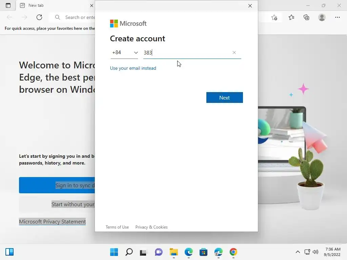Go back with the browser back arrow
The image size is (347, 260).
[x=9, y=17]
